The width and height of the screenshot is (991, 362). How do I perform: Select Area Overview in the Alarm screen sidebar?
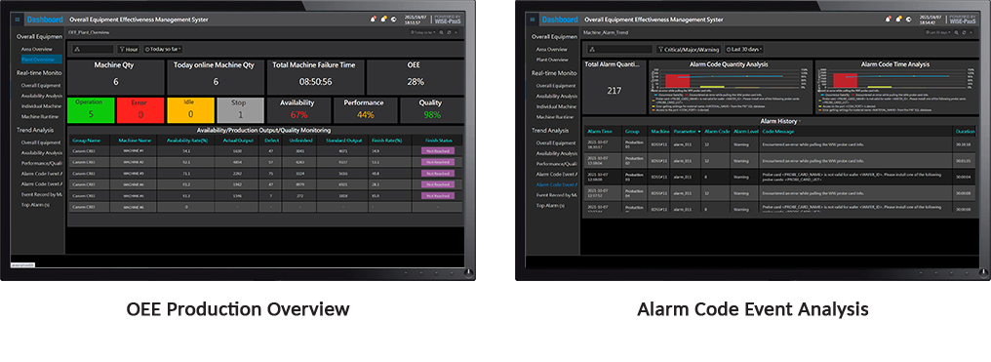click(551, 49)
